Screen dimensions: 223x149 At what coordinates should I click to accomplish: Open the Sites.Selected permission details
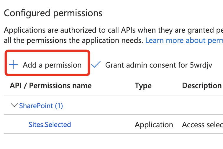(50, 125)
